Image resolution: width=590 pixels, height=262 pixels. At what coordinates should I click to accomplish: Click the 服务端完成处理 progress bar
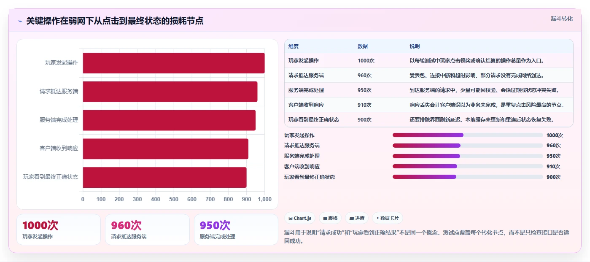468,156
